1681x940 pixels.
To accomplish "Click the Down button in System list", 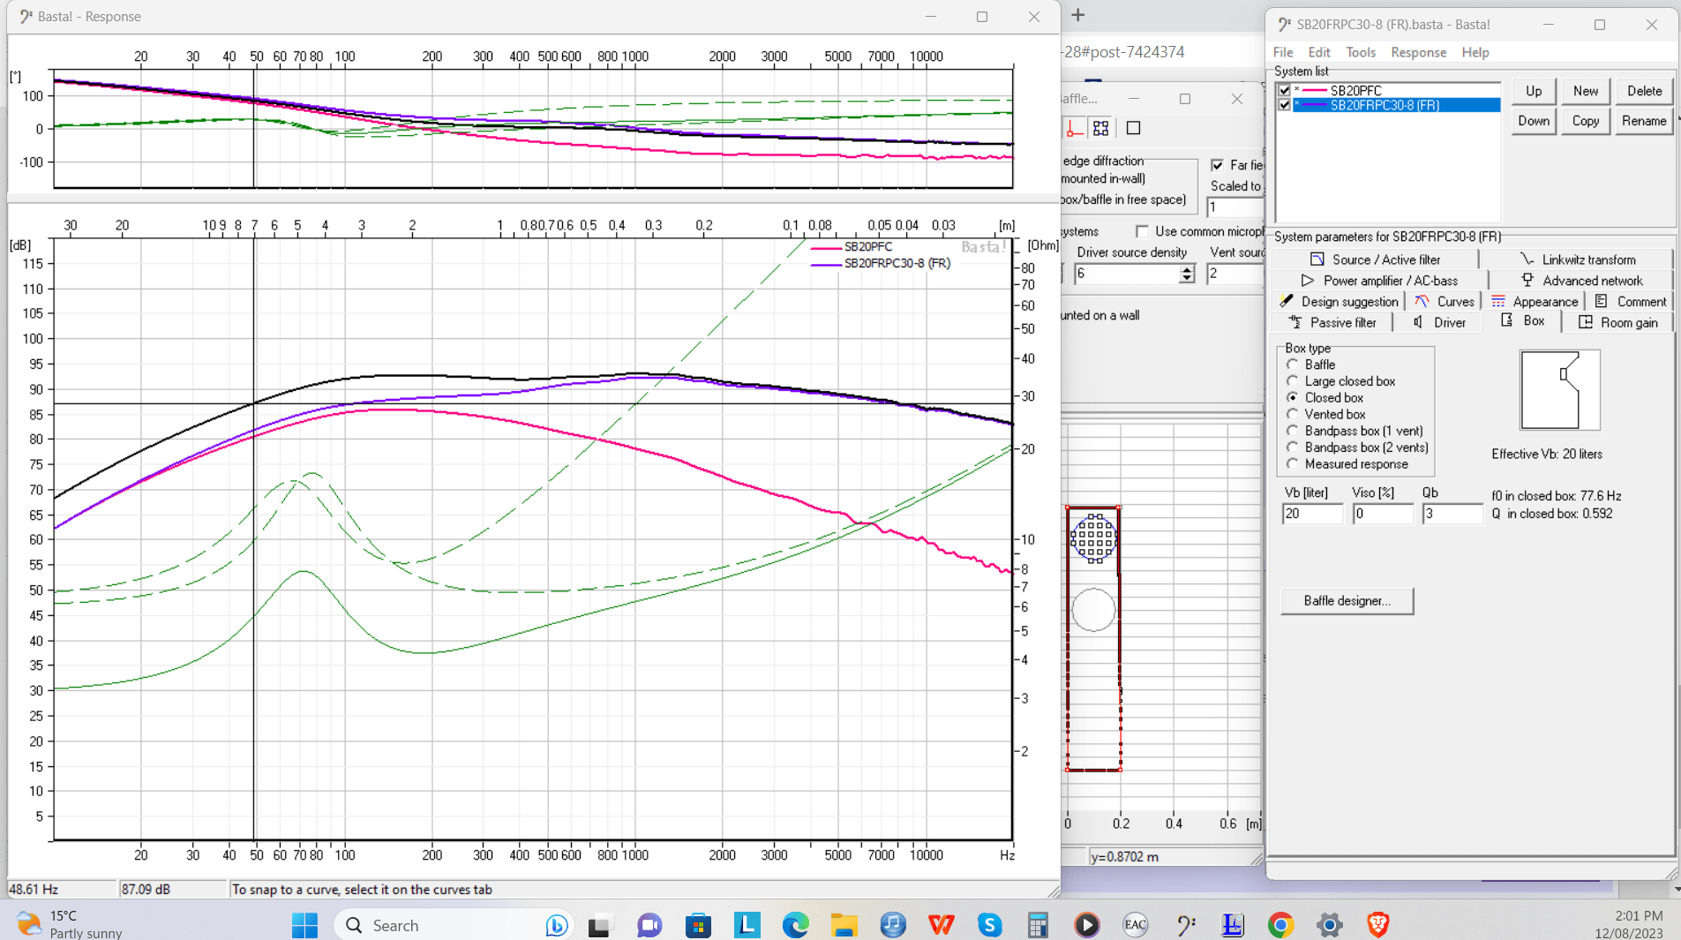I will click(1534, 121).
